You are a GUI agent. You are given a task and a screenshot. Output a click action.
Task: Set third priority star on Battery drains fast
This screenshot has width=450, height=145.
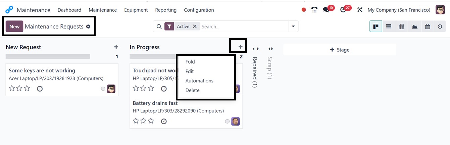click(x=151, y=121)
